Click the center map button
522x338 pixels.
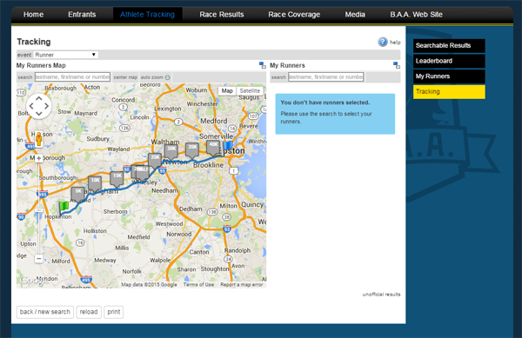[125, 77]
